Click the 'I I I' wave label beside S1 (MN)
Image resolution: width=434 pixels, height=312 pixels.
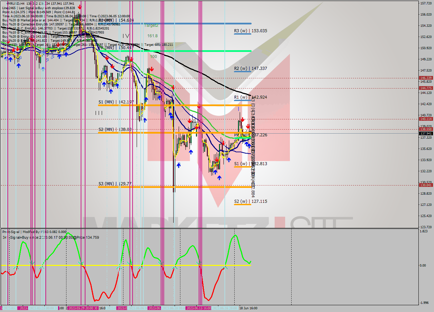[x=99, y=113]
